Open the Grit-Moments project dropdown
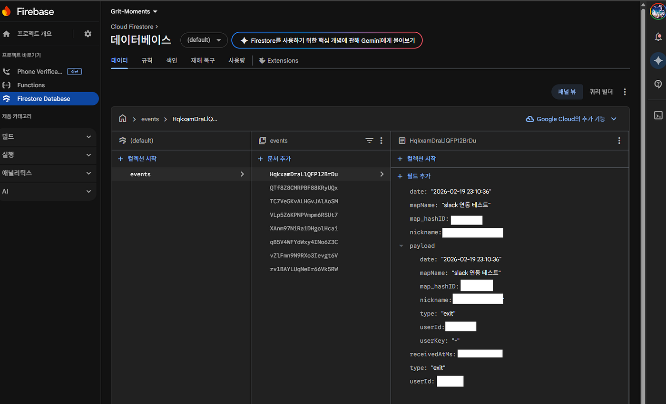 (134, 11)
